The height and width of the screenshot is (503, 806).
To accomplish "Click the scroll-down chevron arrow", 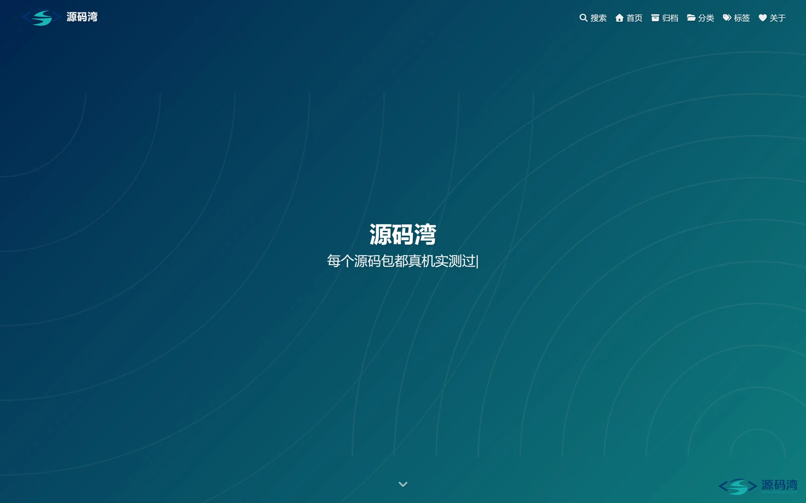I will pyautogui.click(x=403, y=484).
